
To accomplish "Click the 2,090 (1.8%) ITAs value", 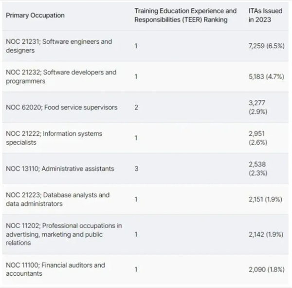I will pyautogui.click(x=266, y=269).
